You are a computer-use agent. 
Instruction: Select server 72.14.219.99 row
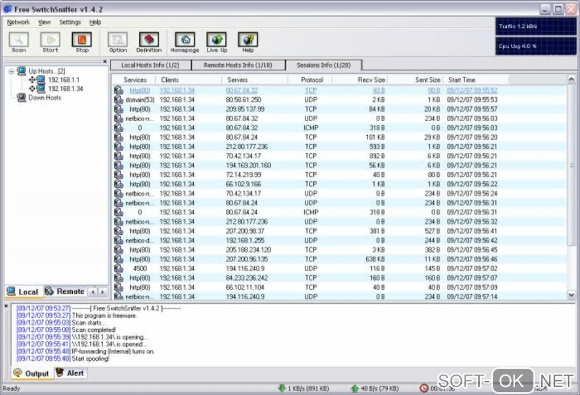pyautogui.click(x=243, y=175)
